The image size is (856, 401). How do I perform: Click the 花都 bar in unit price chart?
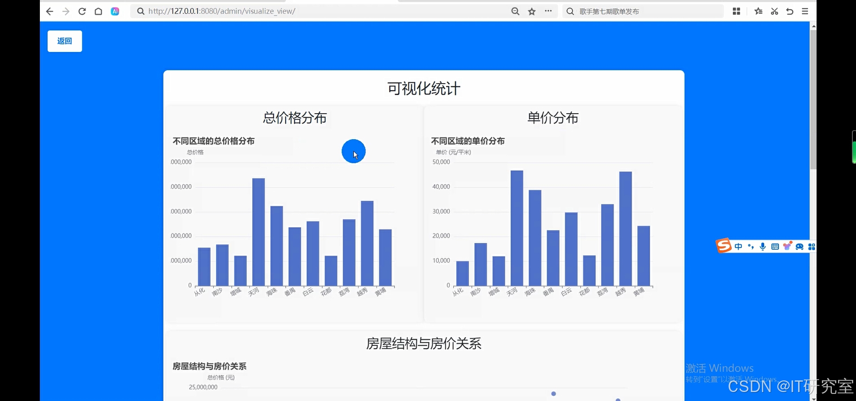pos(589,270)
